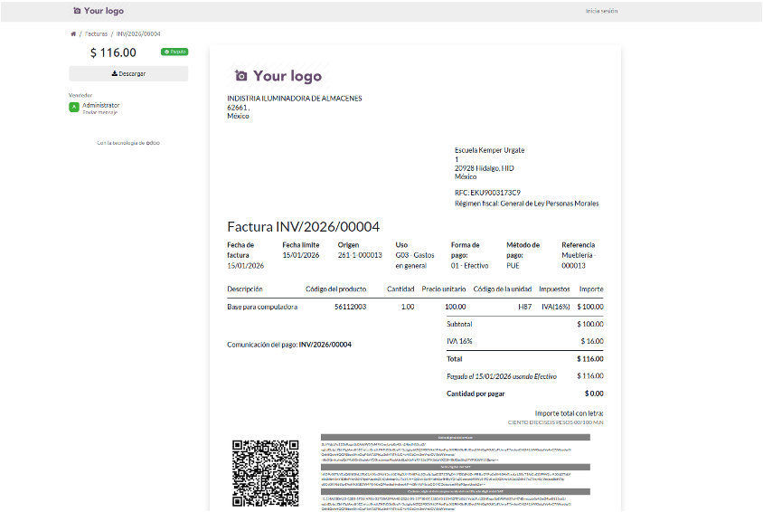Click the '01 - Efectivo' payment form value
763x512 pixels.
tap(469, 266)
